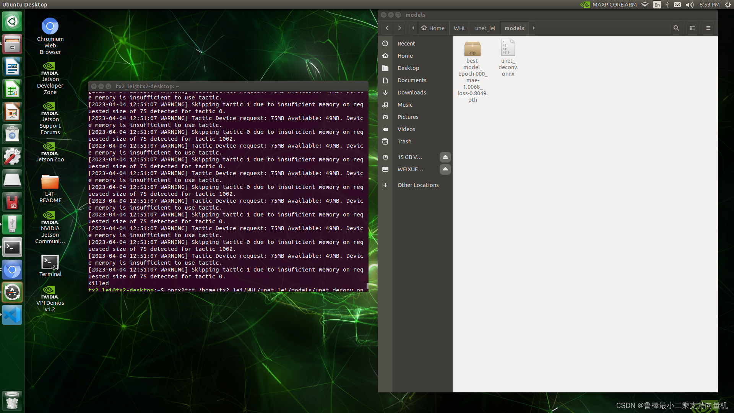Open the file manager hamburger menu
Viewport: 734px width, 413px height.
708,28
